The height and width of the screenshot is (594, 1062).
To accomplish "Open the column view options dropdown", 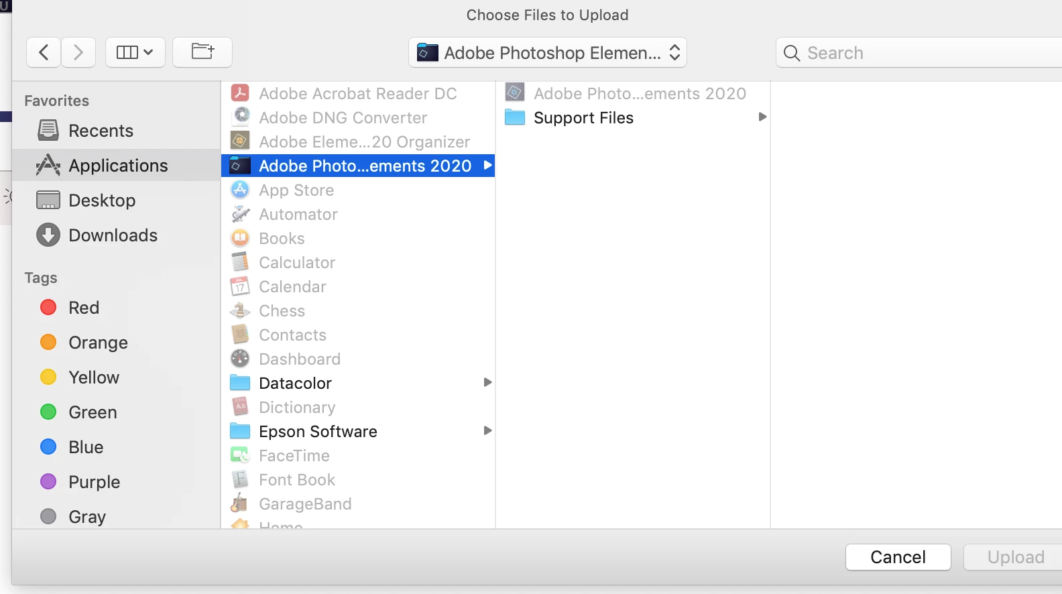I will pos(135,52).
